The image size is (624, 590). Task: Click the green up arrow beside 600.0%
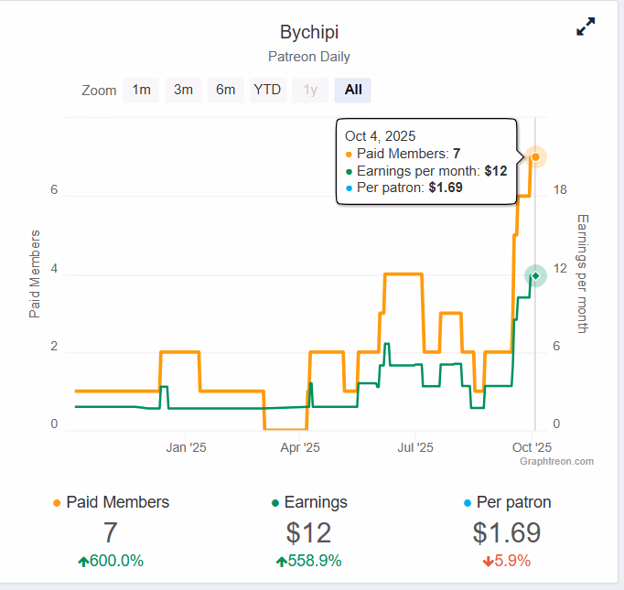pyautogui.click(x=83, y=562)
